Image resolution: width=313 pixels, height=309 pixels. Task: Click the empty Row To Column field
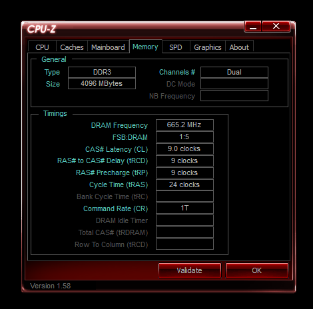[184, 244]
